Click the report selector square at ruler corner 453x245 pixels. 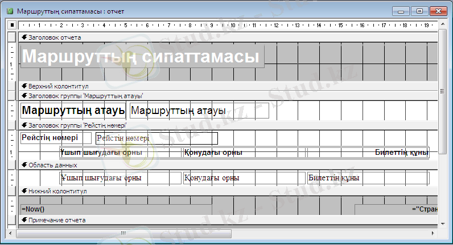point(12,26)
